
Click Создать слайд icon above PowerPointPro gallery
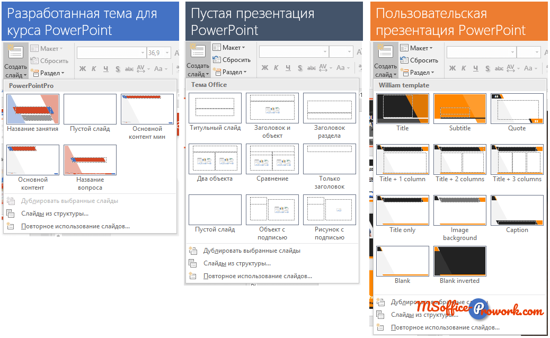[x=16, y=52]
